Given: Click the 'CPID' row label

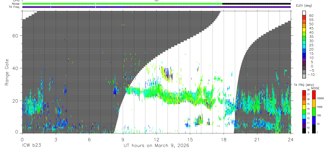Looking at the screenshot, I should [x=16, y=1].
